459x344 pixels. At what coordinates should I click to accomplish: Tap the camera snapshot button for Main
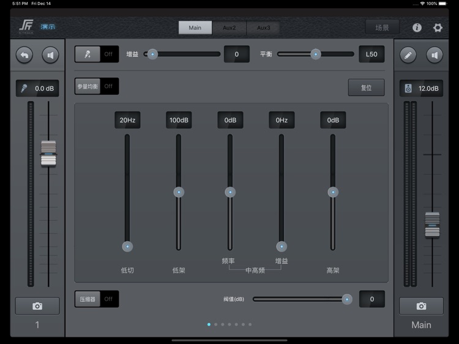click(x=421, y=306)
